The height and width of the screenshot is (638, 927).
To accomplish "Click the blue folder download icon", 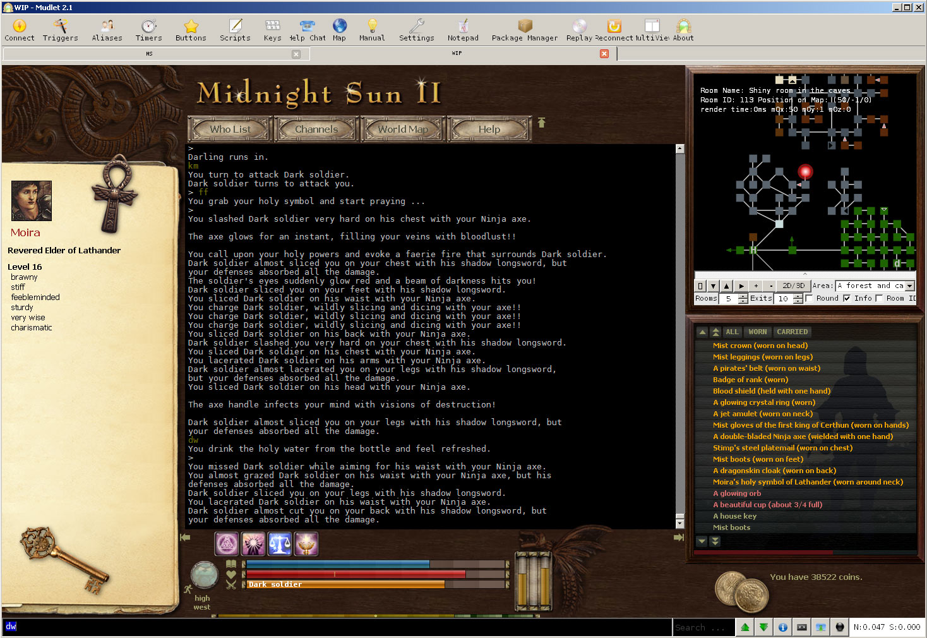I will pyautogui.click(x=821, y=627).
